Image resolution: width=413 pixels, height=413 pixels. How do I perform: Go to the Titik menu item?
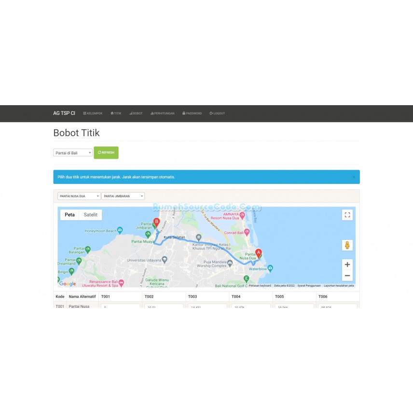point(116,113)
